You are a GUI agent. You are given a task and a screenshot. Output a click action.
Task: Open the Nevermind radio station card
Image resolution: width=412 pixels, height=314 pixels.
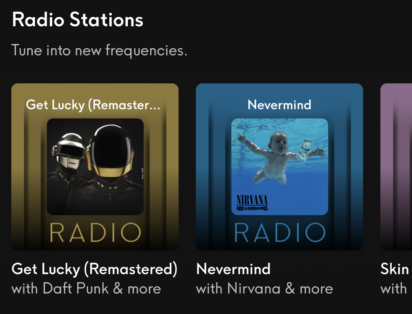pos(279,167)
